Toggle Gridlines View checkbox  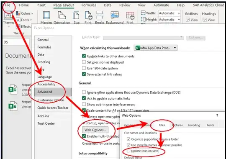click(187, 20)
